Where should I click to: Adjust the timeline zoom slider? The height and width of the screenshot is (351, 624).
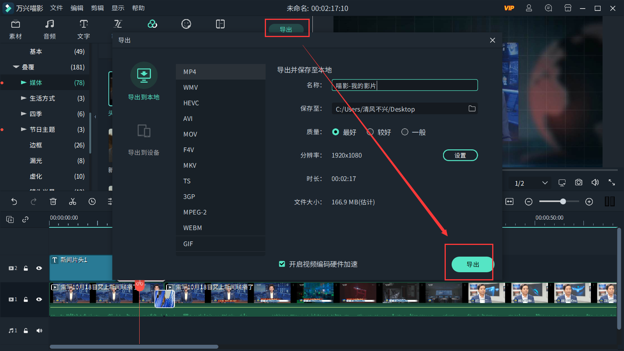pos(563,202)
